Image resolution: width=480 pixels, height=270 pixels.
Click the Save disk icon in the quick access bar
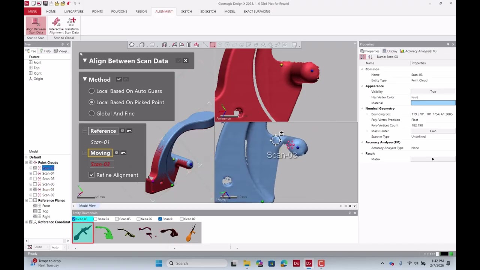(45, 3)
